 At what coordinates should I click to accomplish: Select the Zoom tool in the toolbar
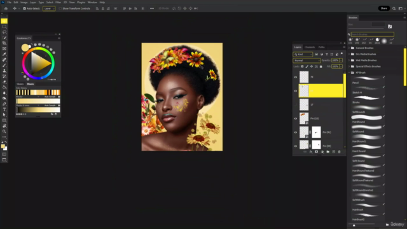[4, 132]
